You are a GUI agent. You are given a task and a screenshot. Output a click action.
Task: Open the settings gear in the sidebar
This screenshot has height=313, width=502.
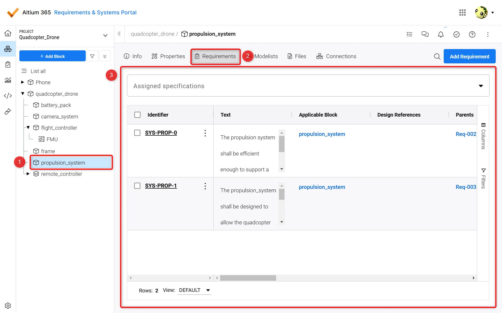coord(8,305)
